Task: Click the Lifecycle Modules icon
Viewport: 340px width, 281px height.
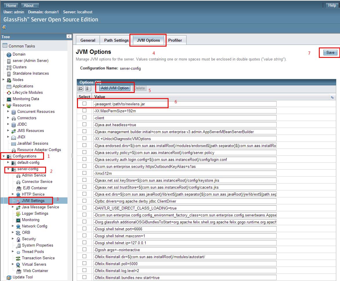Action: click(x=9, y=93)
